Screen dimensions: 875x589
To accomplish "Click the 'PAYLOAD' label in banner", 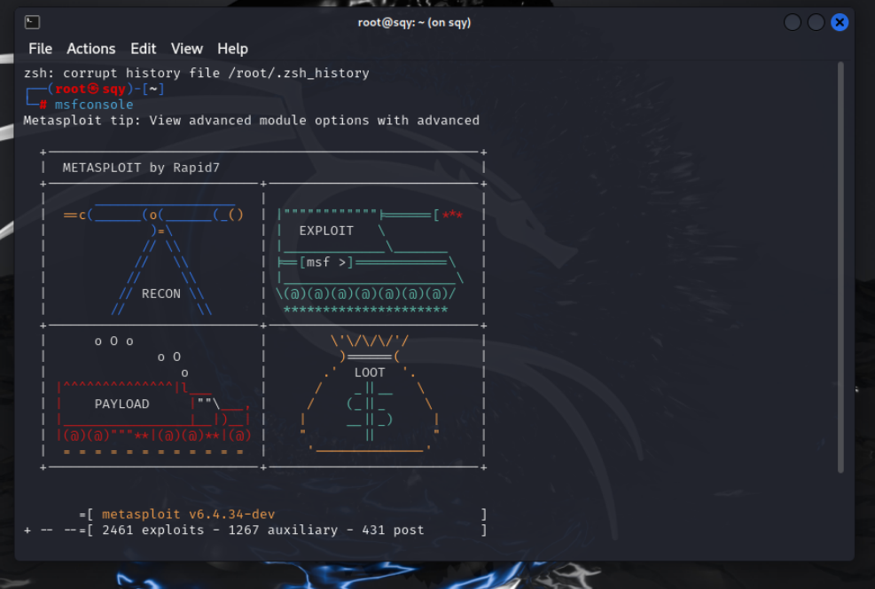I will coord(121,404).
